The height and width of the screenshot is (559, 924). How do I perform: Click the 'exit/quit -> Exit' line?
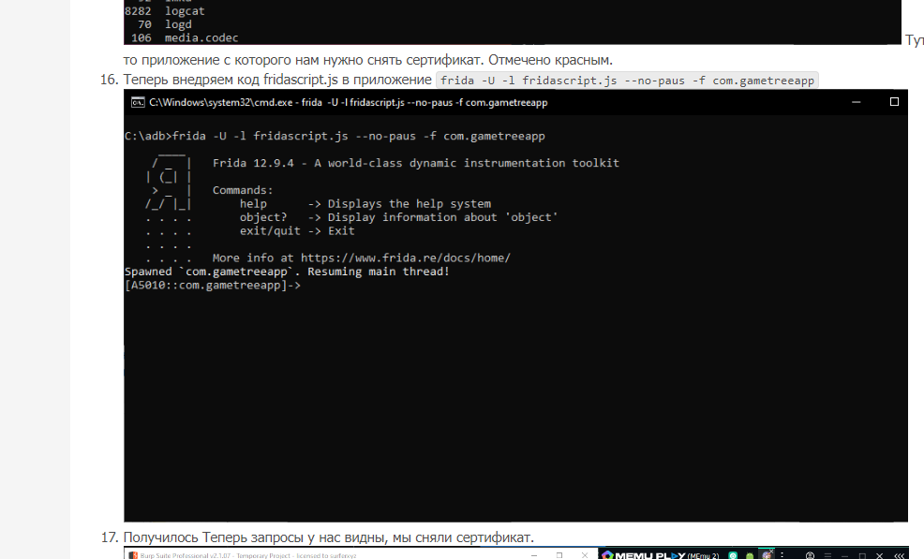point(297,231)
